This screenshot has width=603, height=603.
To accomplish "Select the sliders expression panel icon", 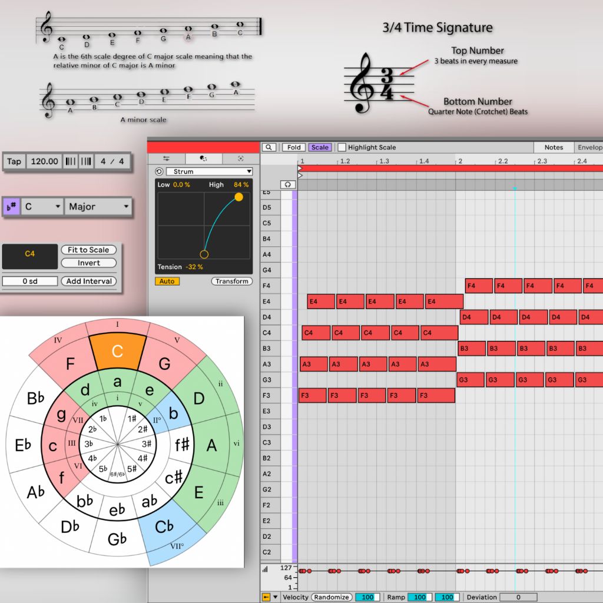I will 167,158.
